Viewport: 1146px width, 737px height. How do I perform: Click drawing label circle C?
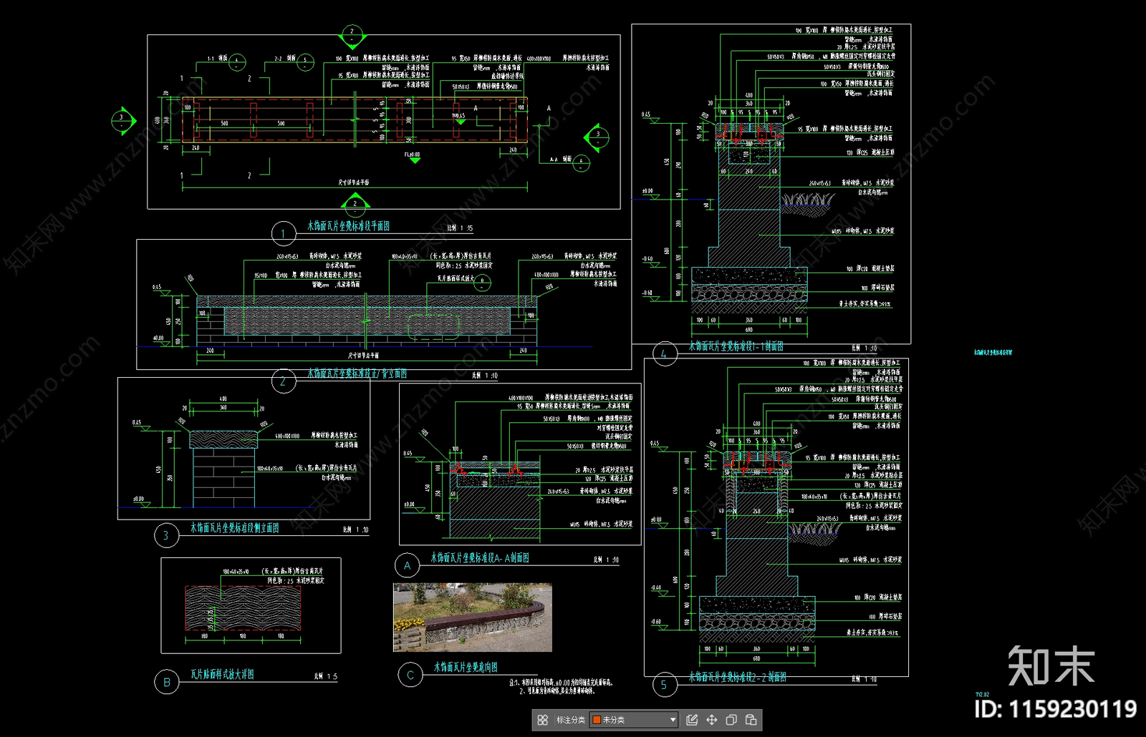[x=410, y=675]
